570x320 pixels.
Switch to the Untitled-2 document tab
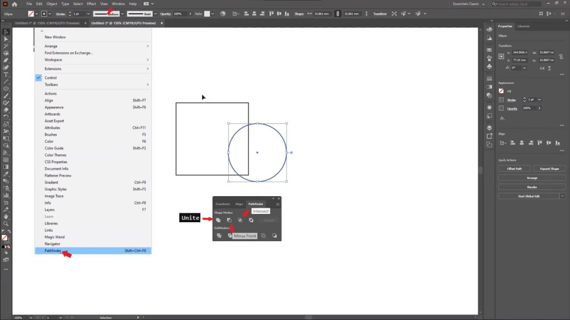47,23
